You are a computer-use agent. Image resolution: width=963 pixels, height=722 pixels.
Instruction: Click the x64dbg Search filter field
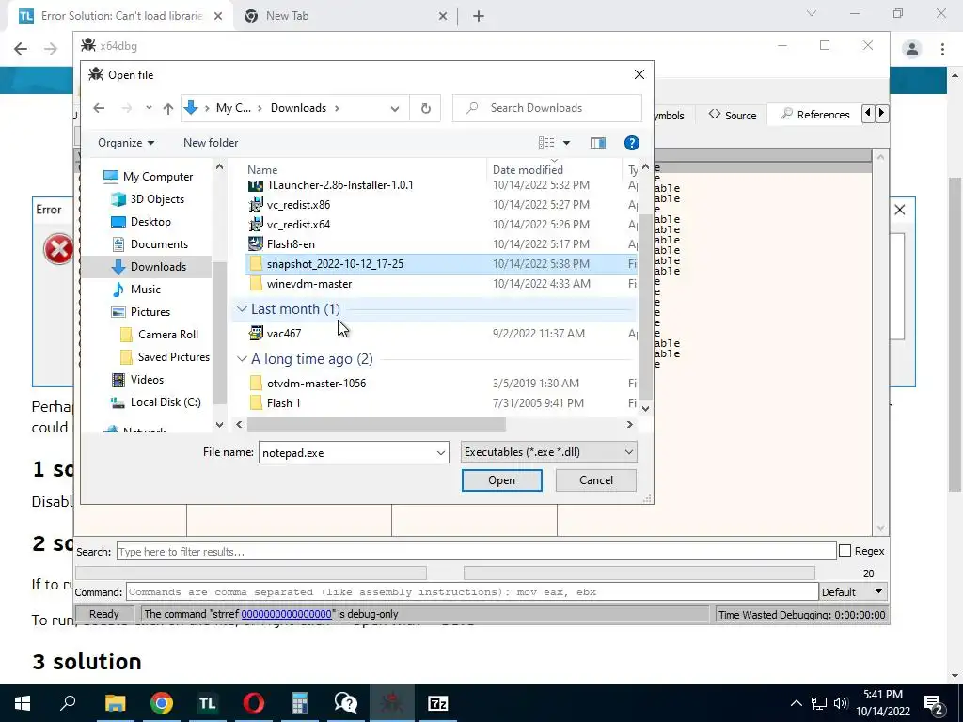tap(476, 551)
